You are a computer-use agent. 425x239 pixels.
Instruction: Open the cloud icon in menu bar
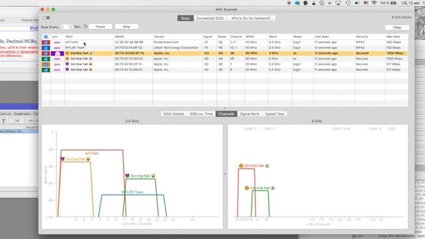pyautogui.click(x=297, y=3)
